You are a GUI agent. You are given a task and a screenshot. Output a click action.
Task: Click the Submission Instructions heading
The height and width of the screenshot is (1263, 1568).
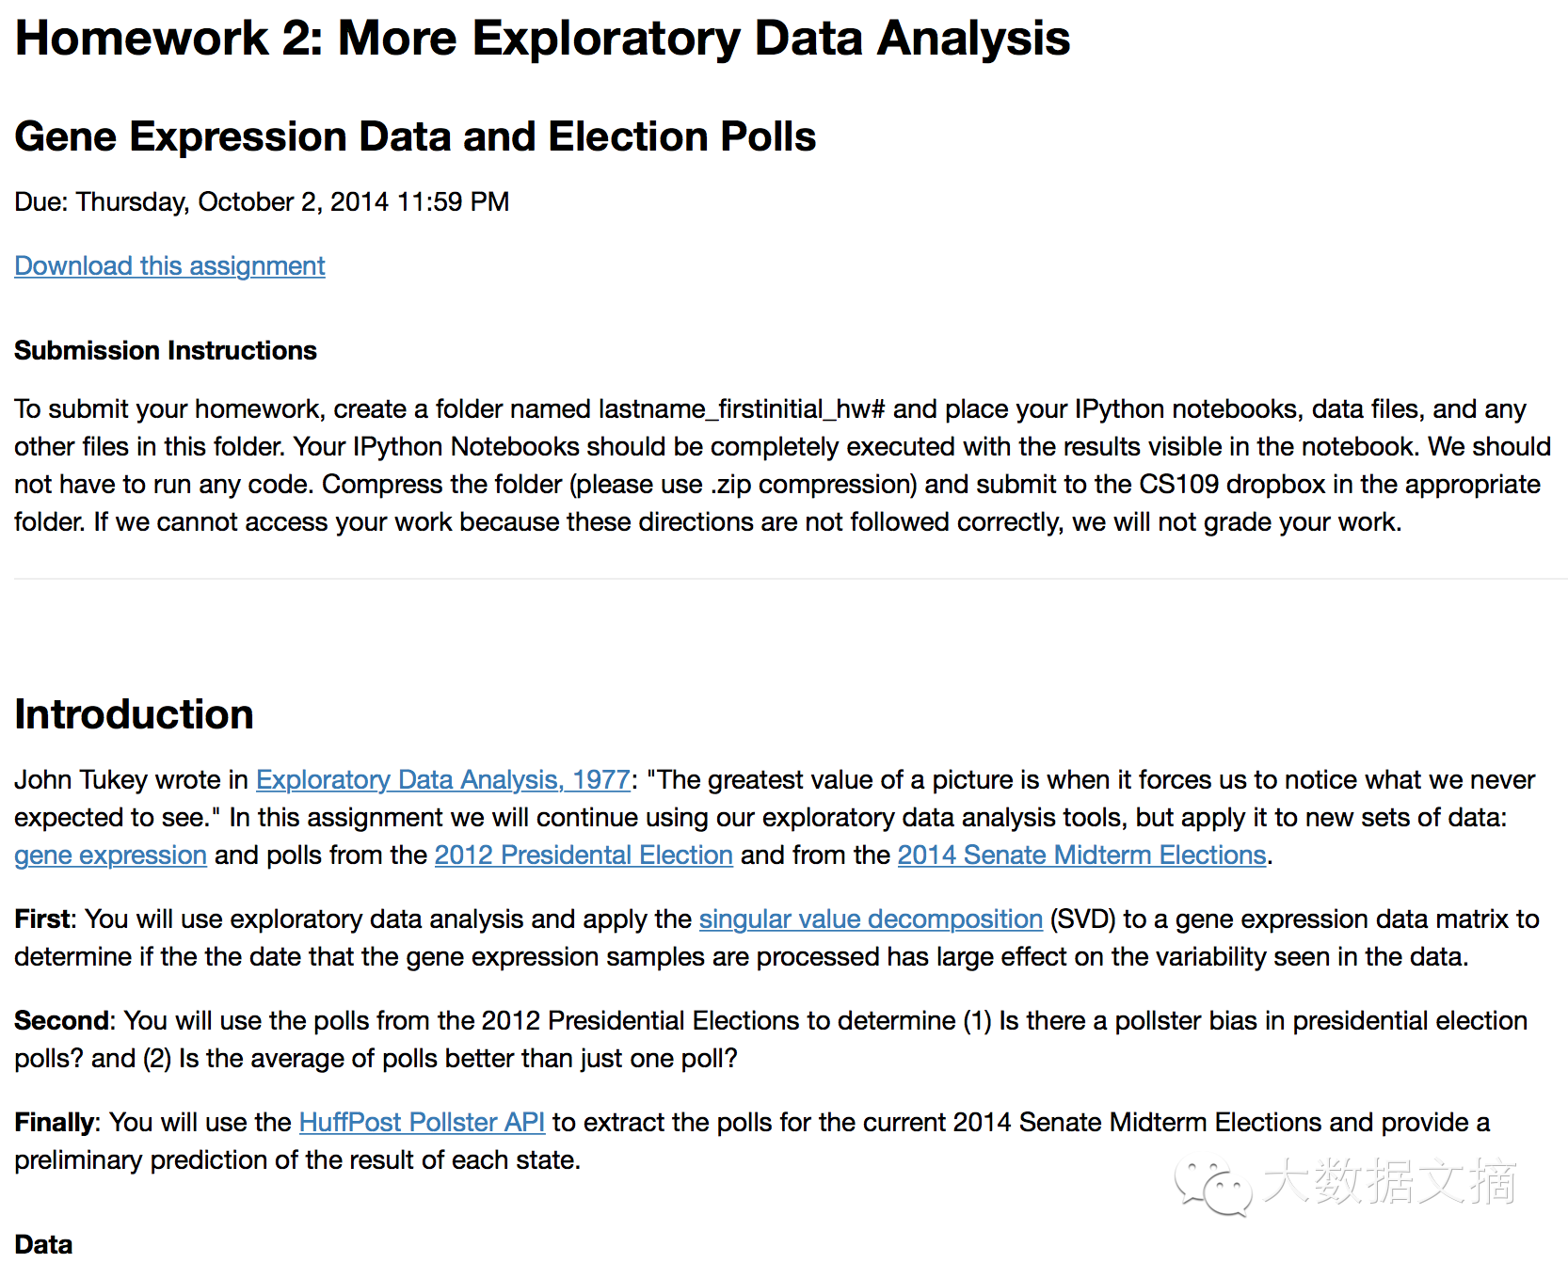(166, 351)
